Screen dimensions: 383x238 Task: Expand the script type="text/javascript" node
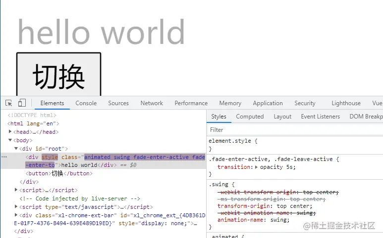(16, 206)
